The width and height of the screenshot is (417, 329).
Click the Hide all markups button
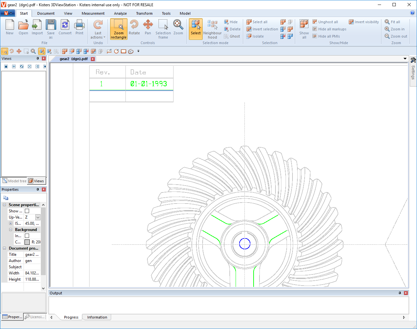[329, 29]
